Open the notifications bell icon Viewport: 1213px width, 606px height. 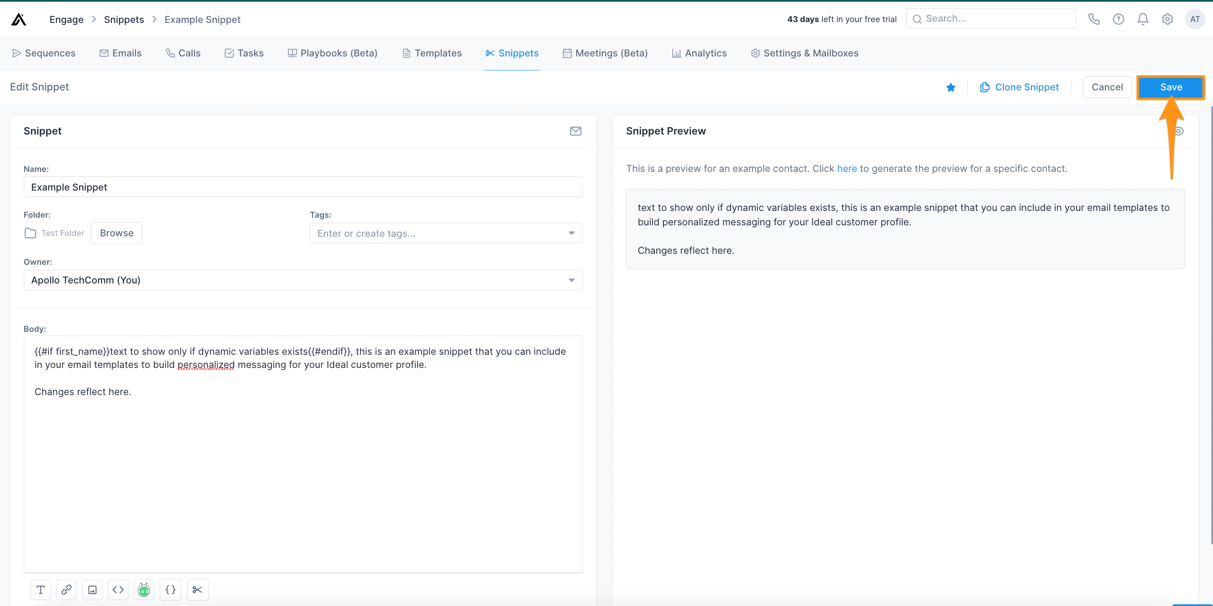point(1143,19)
